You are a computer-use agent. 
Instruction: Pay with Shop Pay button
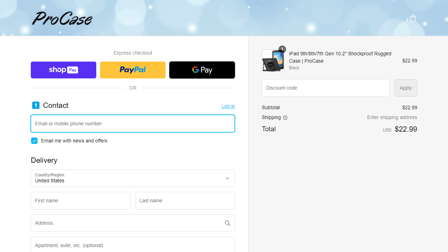63,70
